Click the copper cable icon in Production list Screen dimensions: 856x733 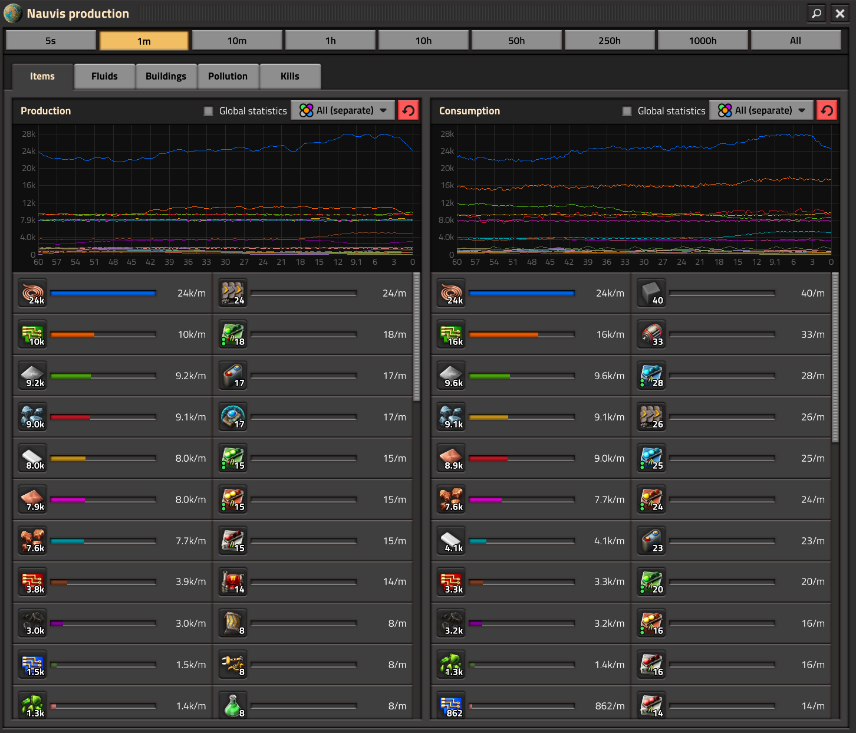(33, 293)
